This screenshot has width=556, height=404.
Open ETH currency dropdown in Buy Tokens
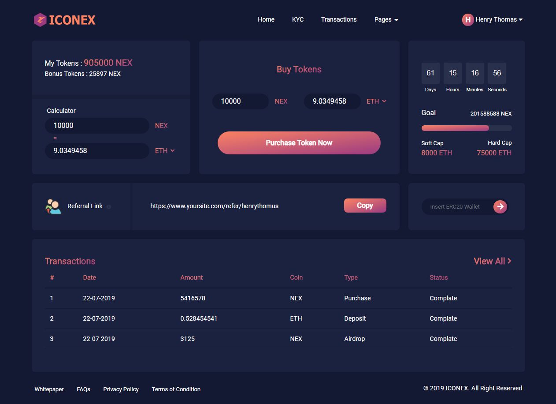[376, 101]
